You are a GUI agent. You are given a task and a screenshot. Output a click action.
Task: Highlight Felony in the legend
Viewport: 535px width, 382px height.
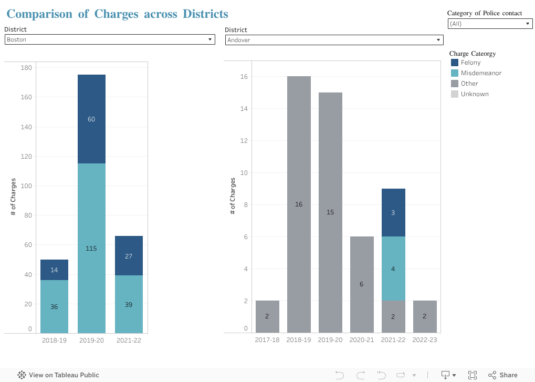(470, 63)
